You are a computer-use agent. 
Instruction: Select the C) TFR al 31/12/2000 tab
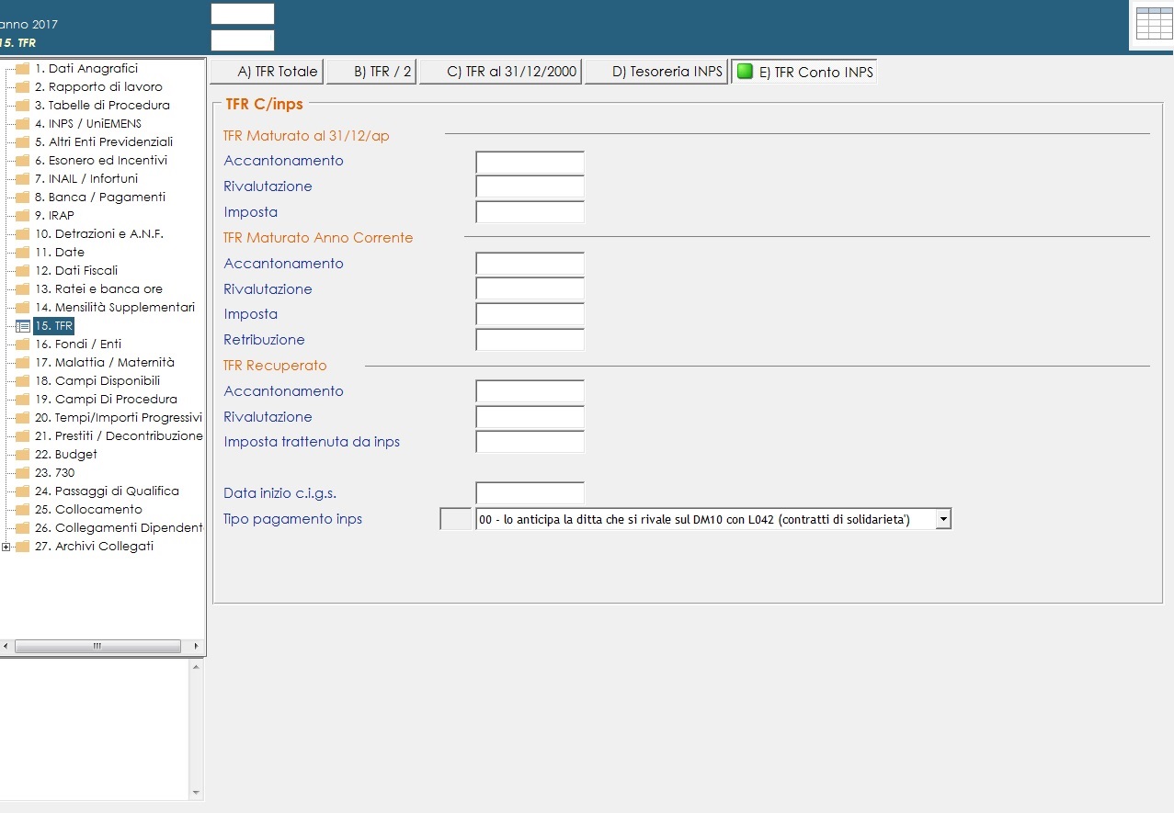[501, 72]
